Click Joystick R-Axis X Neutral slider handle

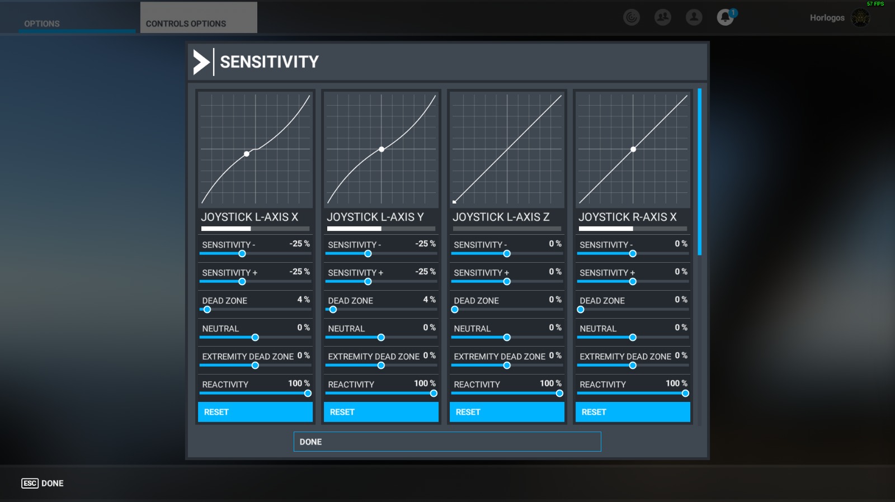tap(633, 338)
